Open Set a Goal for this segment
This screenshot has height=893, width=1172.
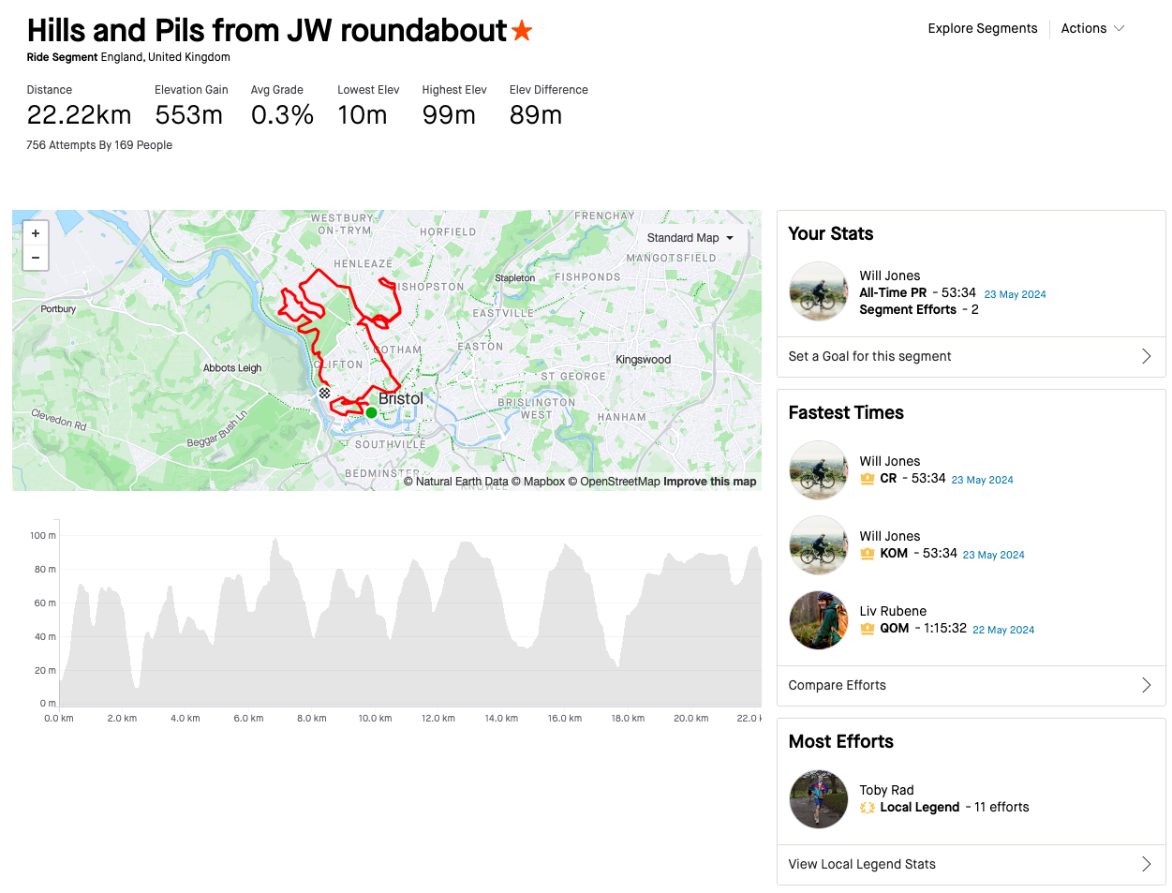tap(971, 356)
